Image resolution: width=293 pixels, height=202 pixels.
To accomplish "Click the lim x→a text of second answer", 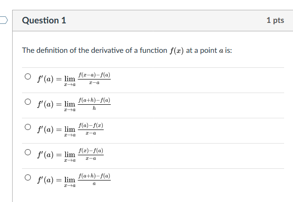I will click(x=70, y=106).
